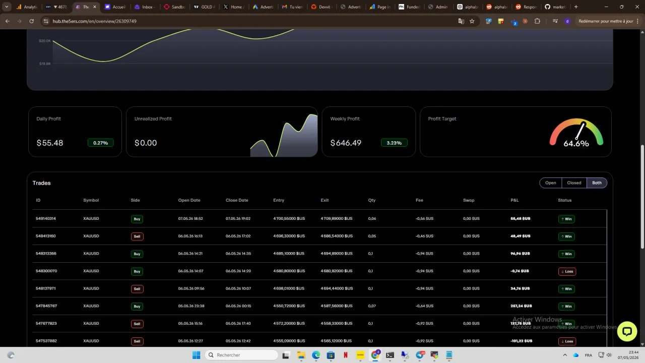Click the Symbol column header
The height and width of the screenshot is (363, 645).
91,200
